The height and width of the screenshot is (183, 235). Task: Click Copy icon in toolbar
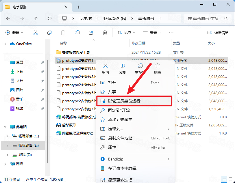click(x=49, y=33)
